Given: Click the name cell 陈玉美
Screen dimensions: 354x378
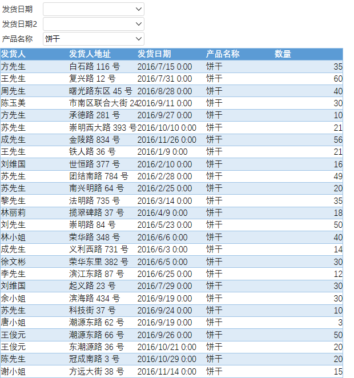Looking at the screenshot, I should click(x=13, y=103).
